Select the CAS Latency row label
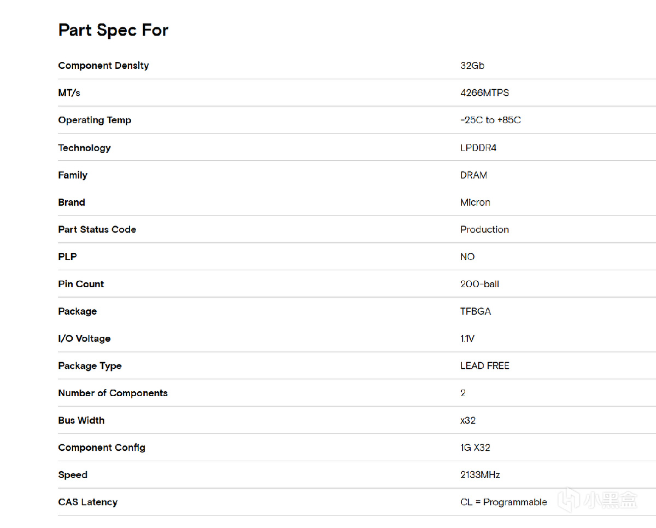The image size is (656, 528). (x=87, y=502)
